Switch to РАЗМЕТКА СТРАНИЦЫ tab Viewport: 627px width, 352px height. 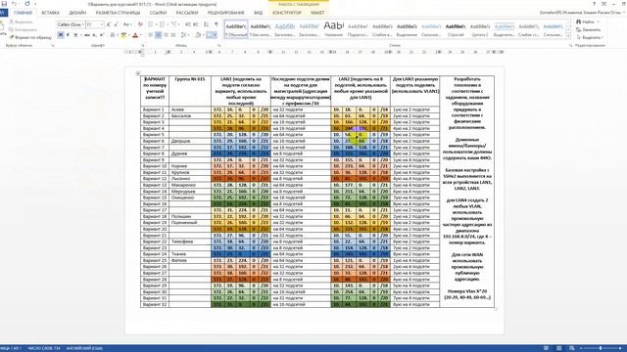(118, 13)
